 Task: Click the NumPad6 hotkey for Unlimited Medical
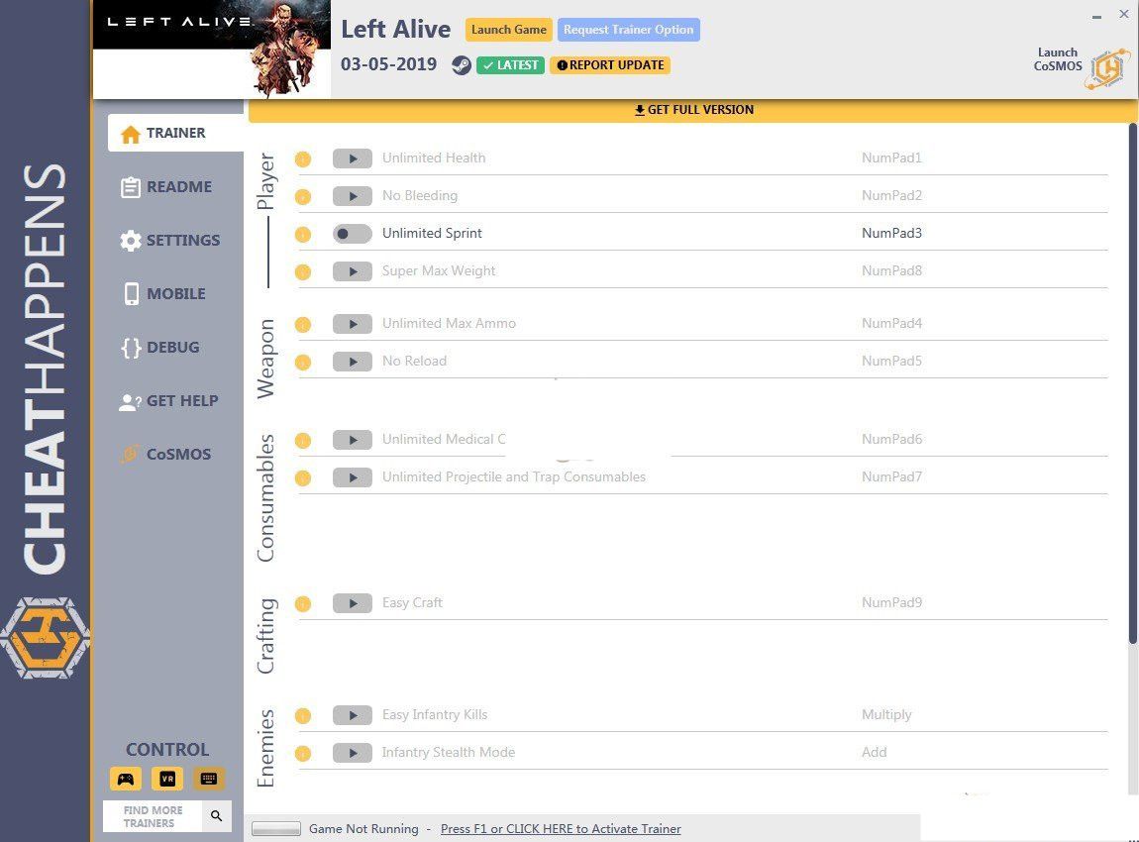pyautogui.click(x=892, y=440)
